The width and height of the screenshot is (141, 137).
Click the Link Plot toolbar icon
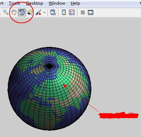[53, 12]
